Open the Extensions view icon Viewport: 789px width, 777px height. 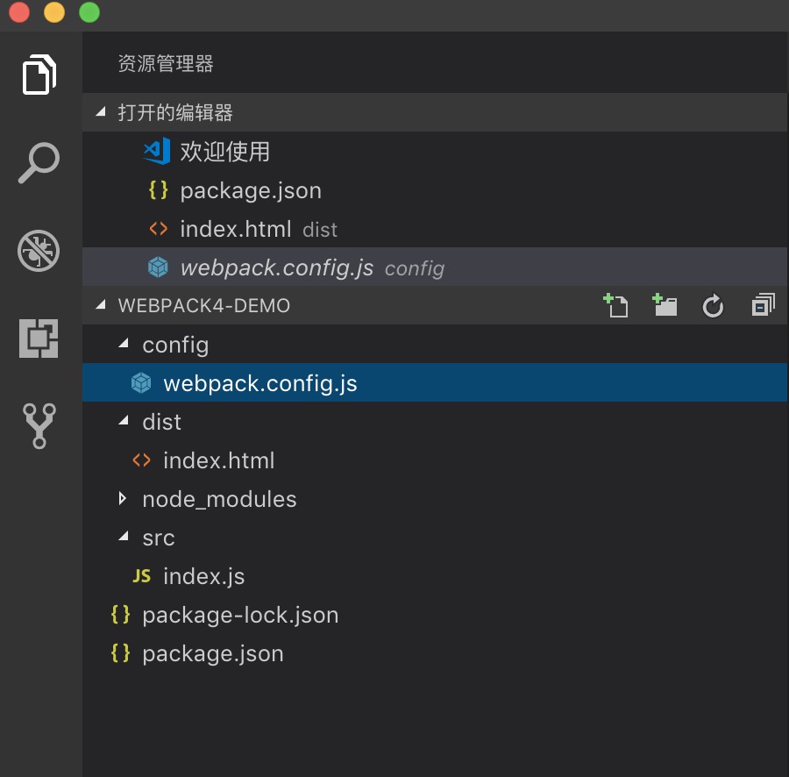(x=37, y=339)
